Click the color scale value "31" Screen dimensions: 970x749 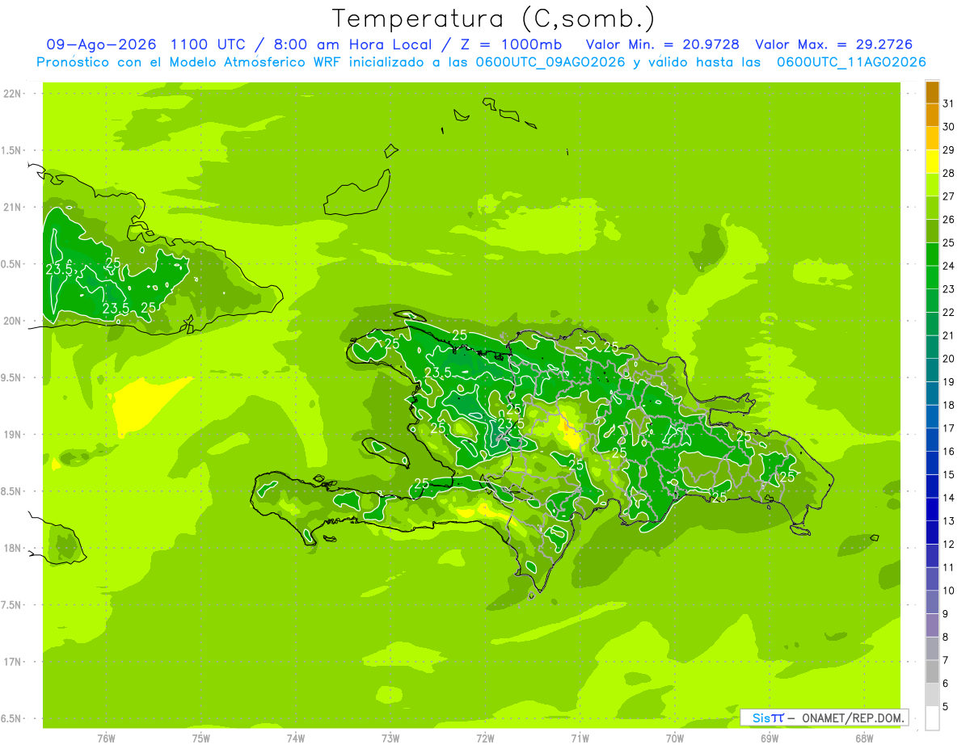pos(949,103)
